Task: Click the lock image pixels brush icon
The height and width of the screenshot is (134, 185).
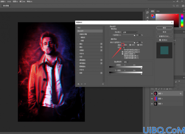Action: click(159, 89)
